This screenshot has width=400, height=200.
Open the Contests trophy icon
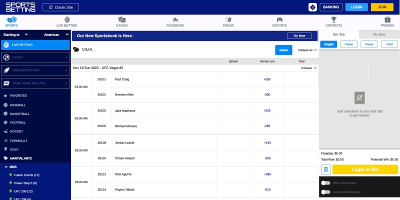coord(333,19)
